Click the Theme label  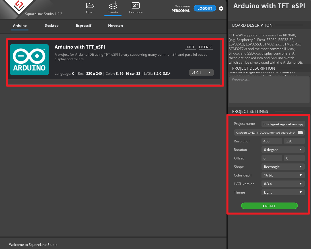point(239,192)
